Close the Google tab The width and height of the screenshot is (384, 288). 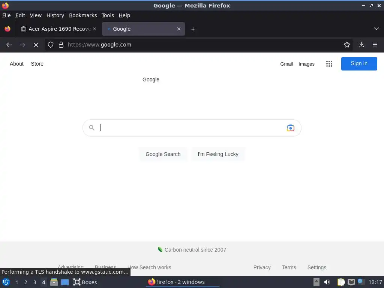tap(179, 29)
